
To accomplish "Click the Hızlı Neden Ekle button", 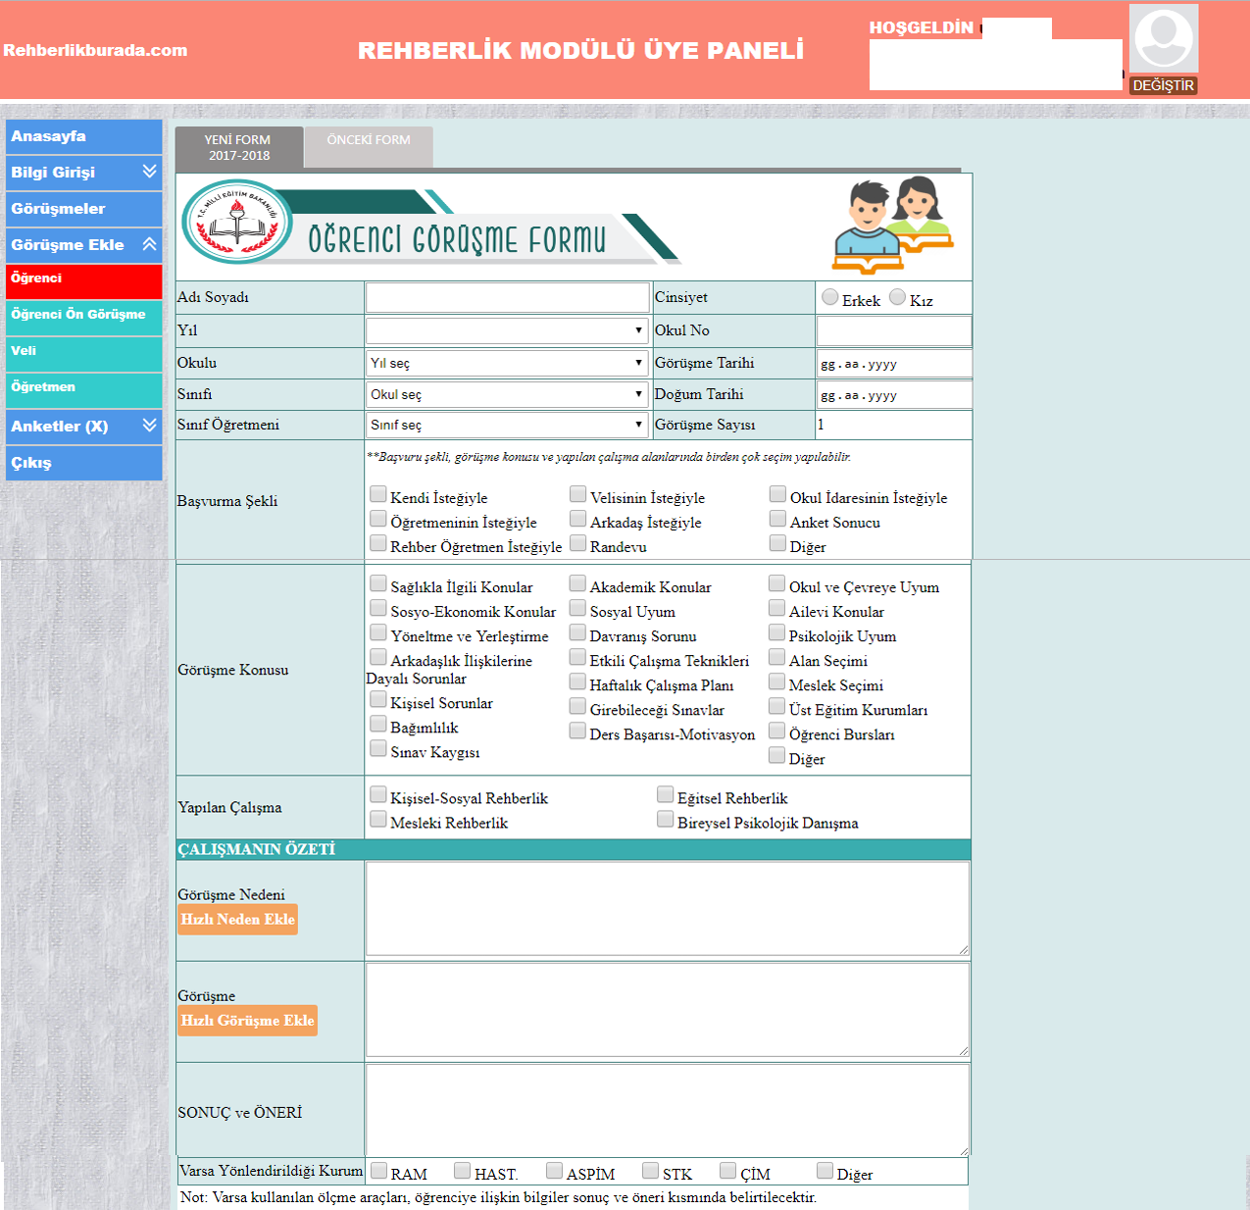I will pos(237,920).
